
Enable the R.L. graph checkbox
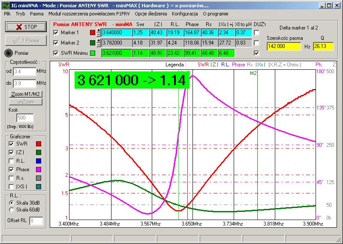11,161
